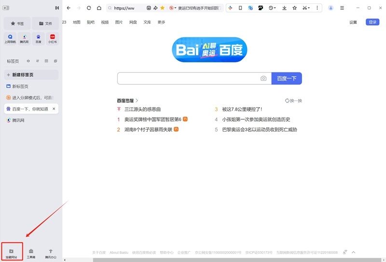Screen dimensions: 386x262
Task: Click the smiley face icon in the address bar
Action: (149, 8)
